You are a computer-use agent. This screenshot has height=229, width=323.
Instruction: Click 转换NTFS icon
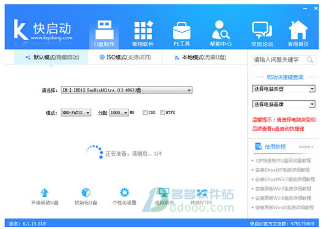[202, 193]
